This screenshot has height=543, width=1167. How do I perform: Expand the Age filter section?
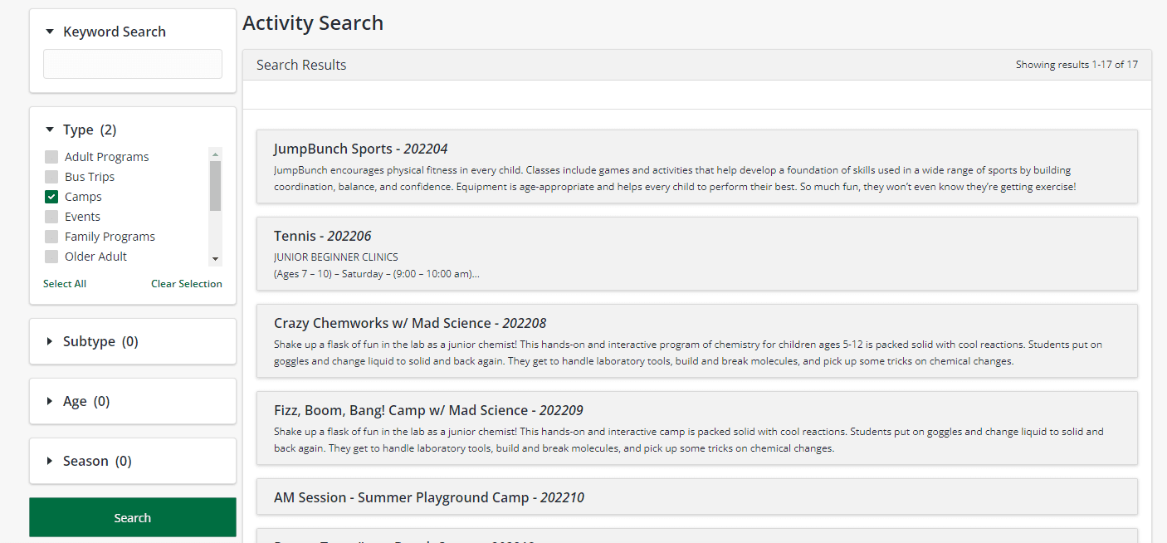[x=50, y=401]
